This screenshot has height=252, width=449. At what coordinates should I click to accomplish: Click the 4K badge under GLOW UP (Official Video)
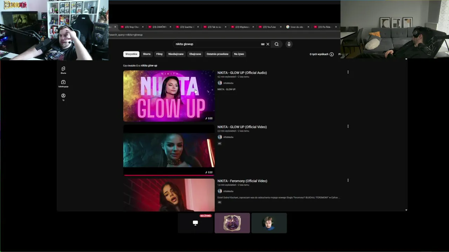220,143
